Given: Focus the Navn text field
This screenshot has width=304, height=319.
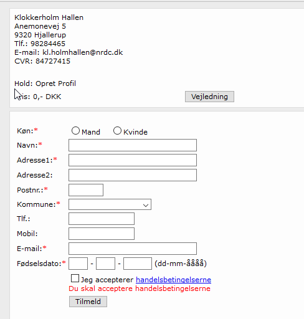Looking at the screenshot, I should pos(133,145).
